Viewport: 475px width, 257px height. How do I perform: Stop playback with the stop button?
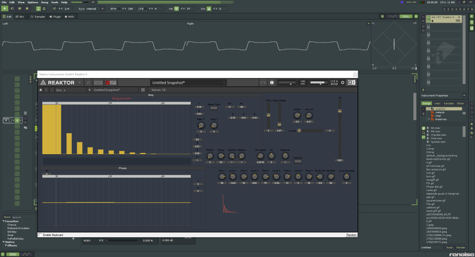(x=20, y=8)
